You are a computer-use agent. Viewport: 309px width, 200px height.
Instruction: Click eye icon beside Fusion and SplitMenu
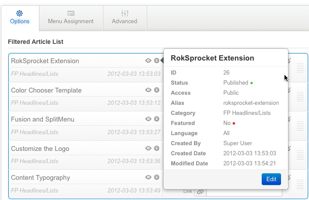click(x=148, y=119)
